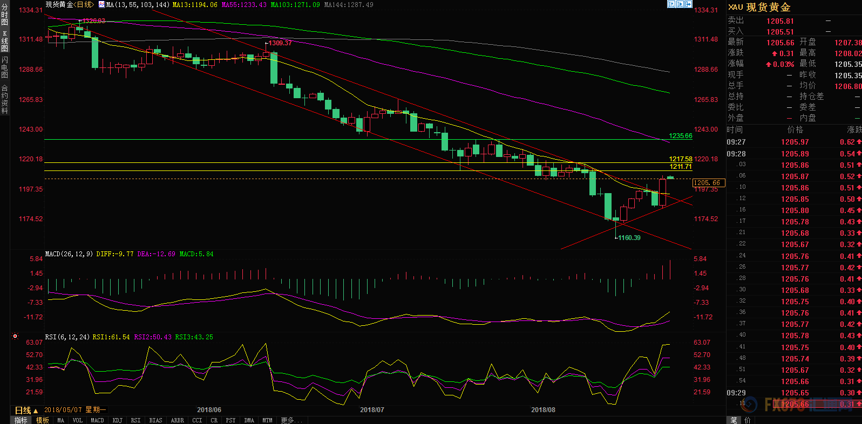Click MACD(26,12,9) panel label
Viewport: 862px width, 424px height.
click(69, 254)
